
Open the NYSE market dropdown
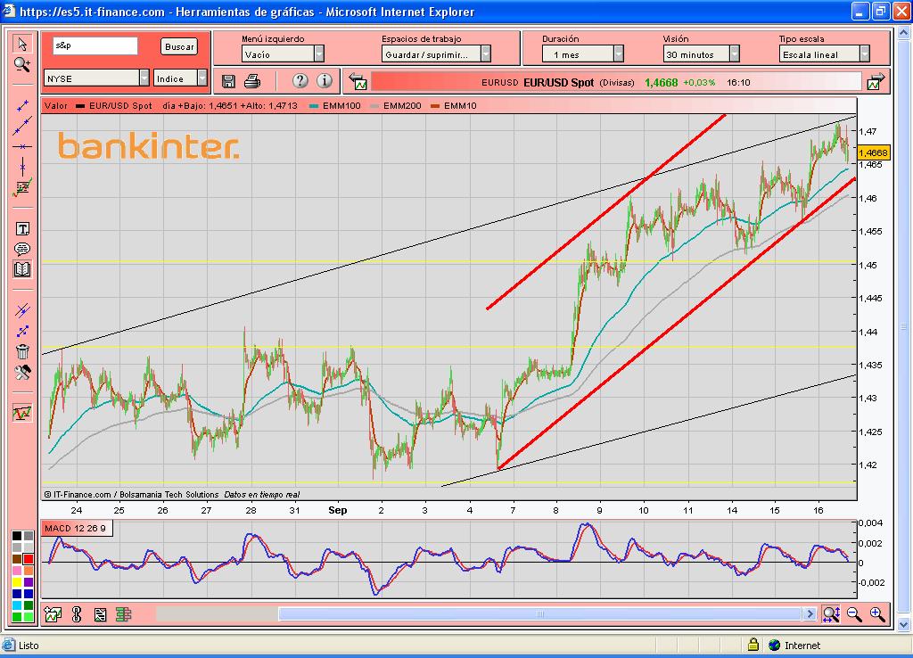click(144, 78)
